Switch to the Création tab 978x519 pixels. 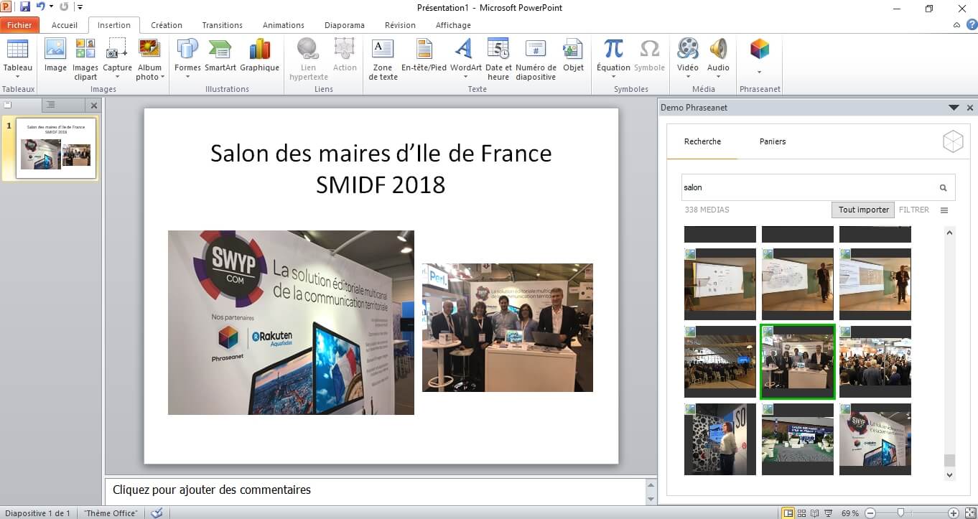pyautogui.click(x=167, y=25)
